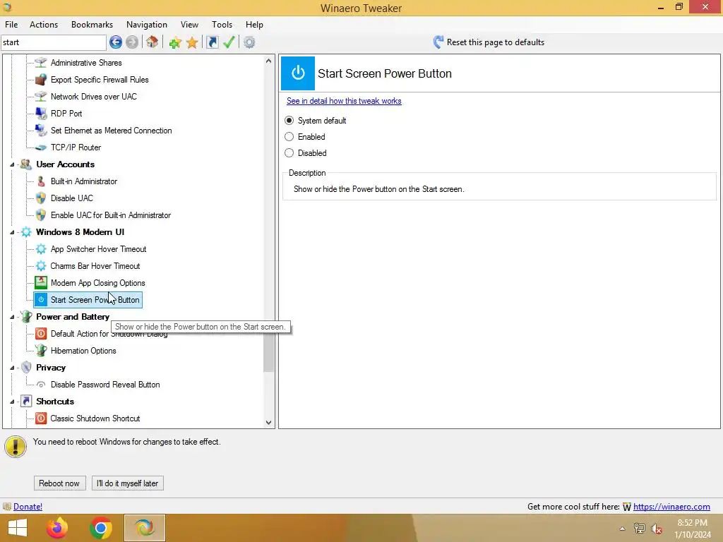The image size is (723, 542).
Task: Click the large blue power icon in header
Action: (x=298, y=73)
